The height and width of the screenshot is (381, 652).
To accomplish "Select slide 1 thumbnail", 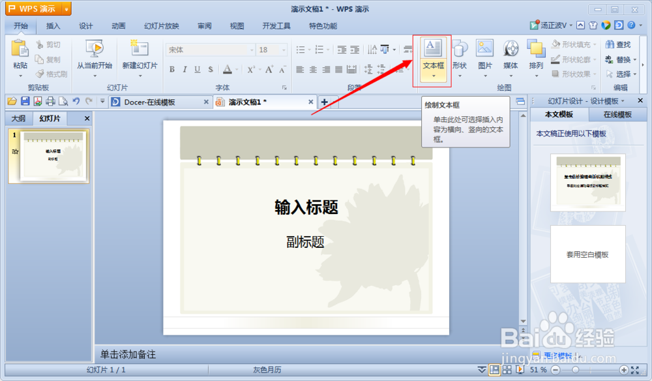I will click(x=49, y=157).
